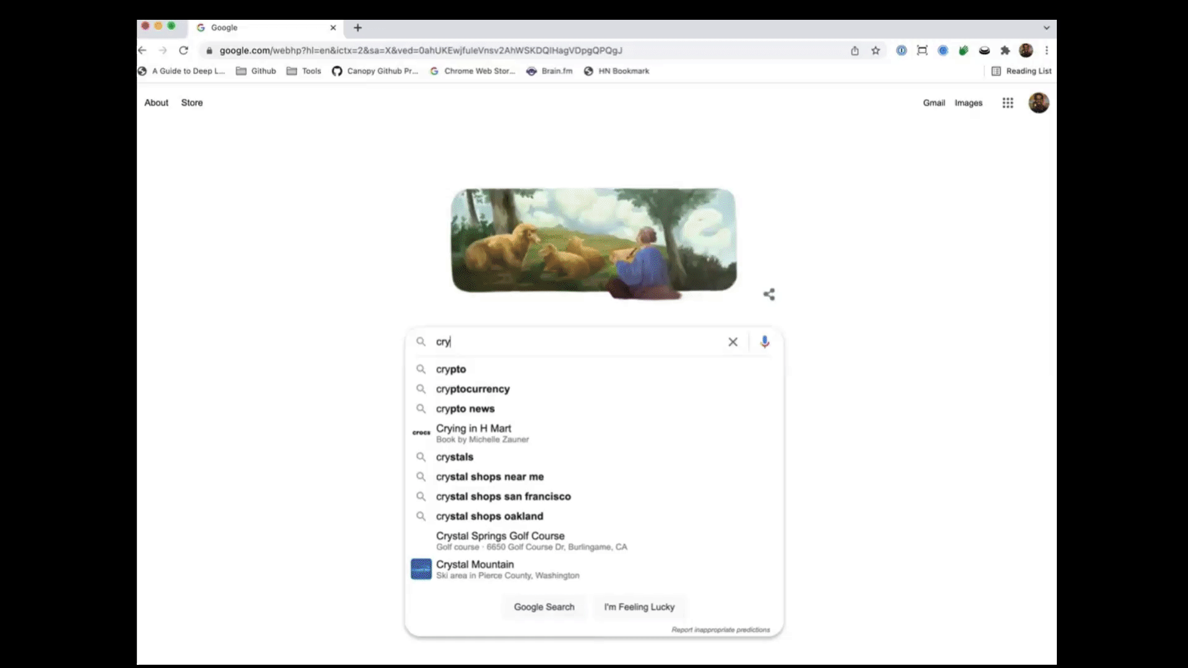The width and height of the screenshot is (1188, 668).
Task: Click the Google Search button
Action: tap(544, 607)
